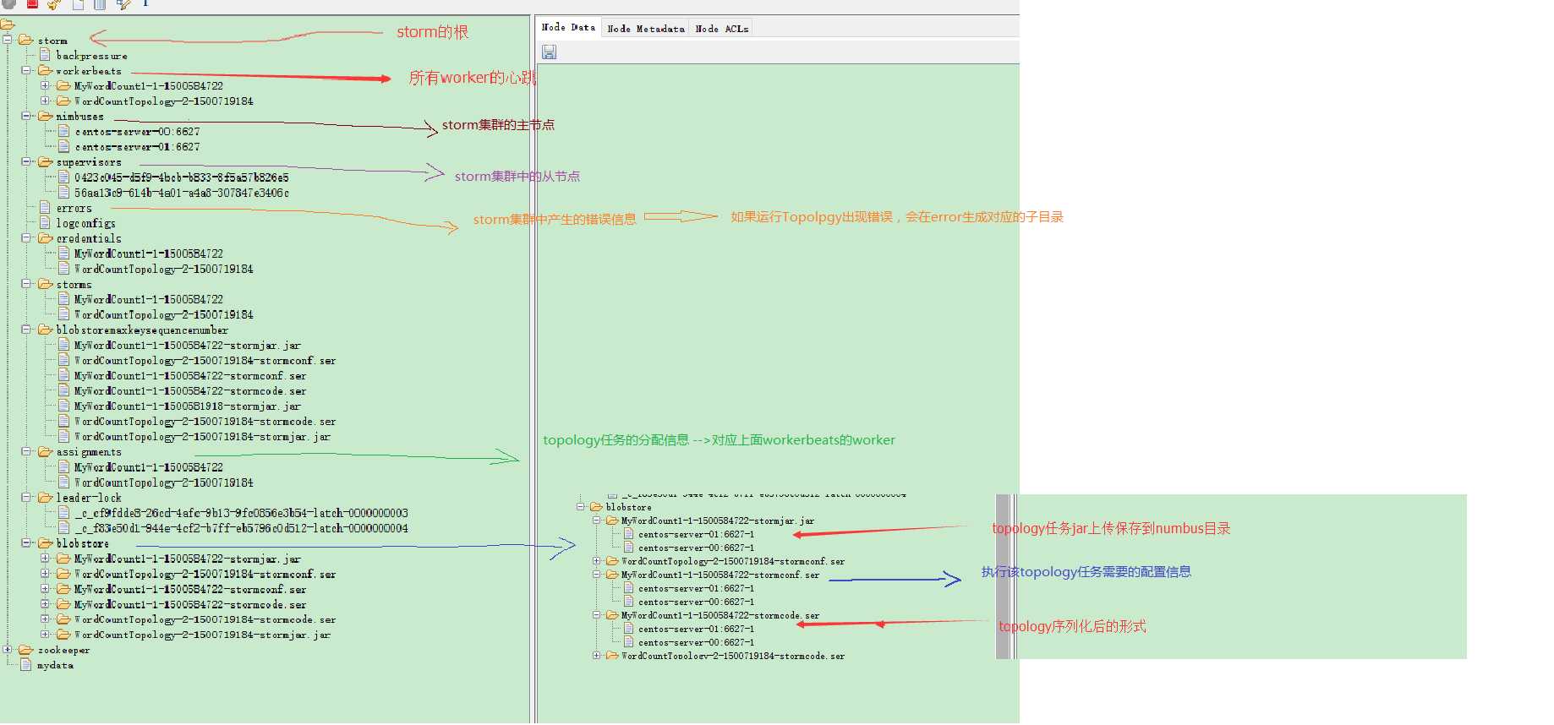Click the zookeeper folder icon
The width and height of the screenshot is (1554, 725).
click(x=26, y=650)
